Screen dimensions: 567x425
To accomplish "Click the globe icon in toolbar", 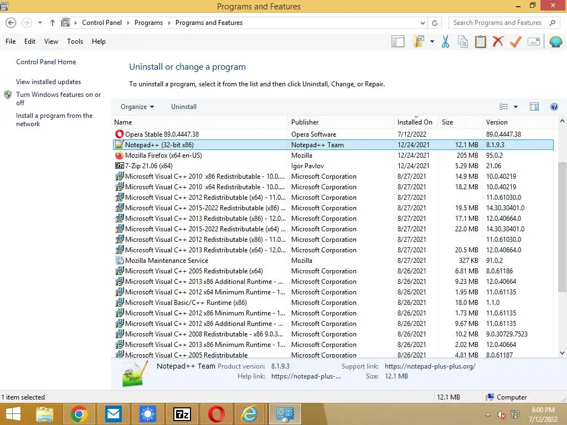I will pyautogui.click(x=555, y=42).
